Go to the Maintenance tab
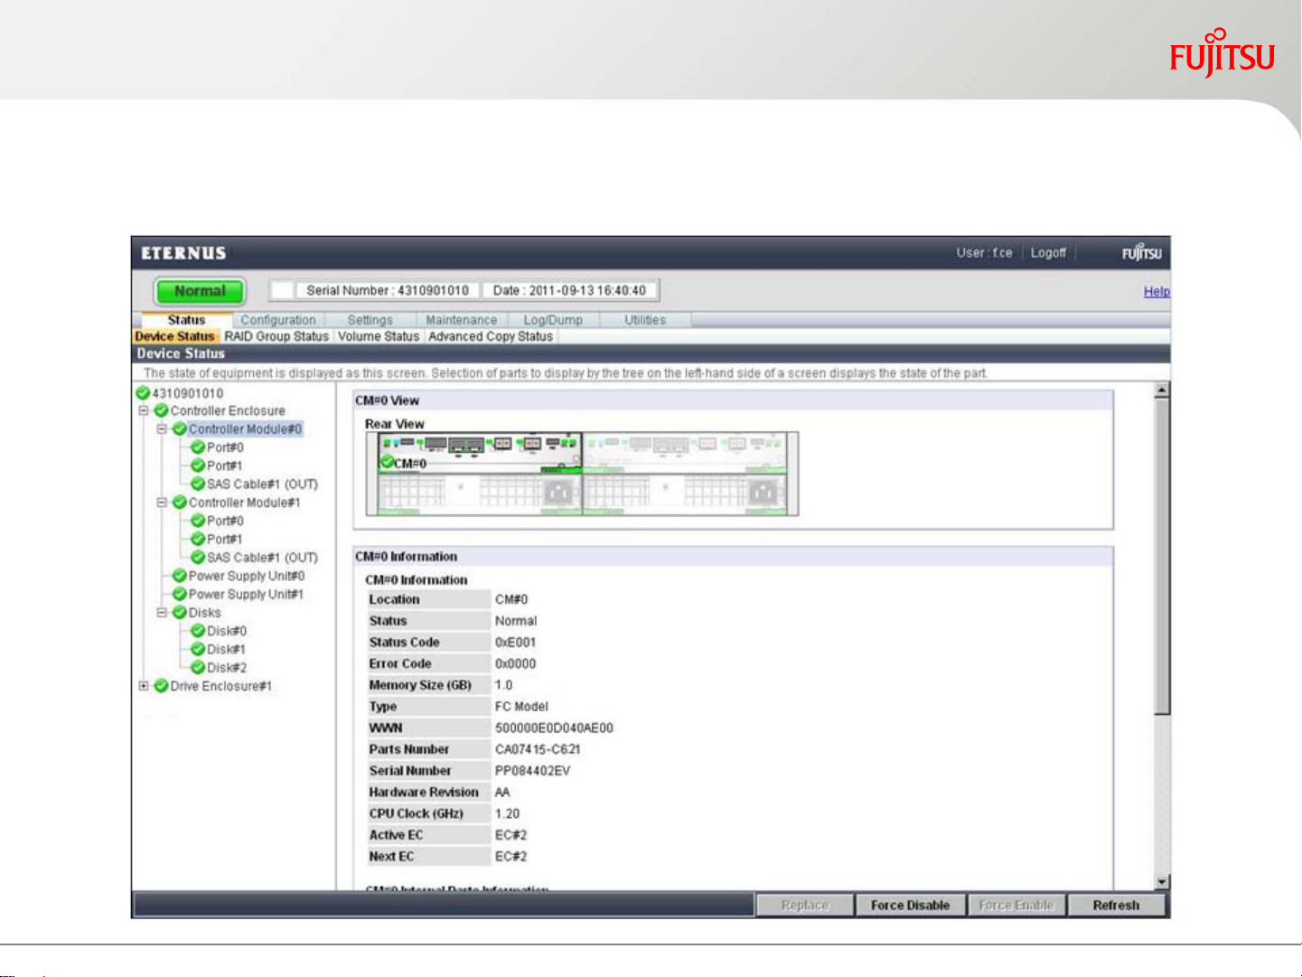Viewport: 1302px width, 977px height. (x=462, y=320)
